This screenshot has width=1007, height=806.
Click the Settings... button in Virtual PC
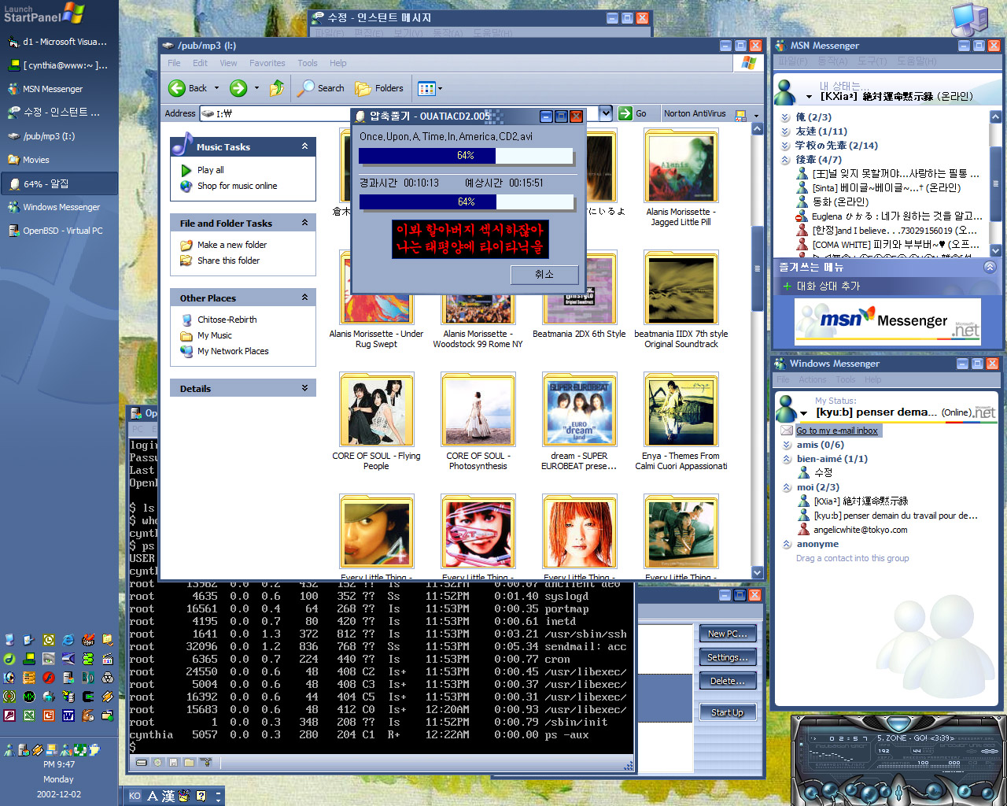(x=727, y=657)
